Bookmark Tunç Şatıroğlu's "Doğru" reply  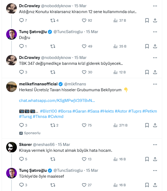point(147,46)
